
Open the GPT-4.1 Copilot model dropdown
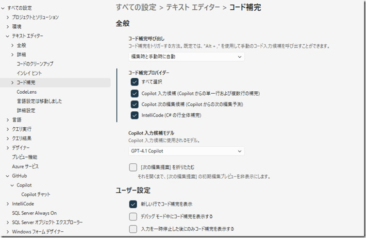186,151
